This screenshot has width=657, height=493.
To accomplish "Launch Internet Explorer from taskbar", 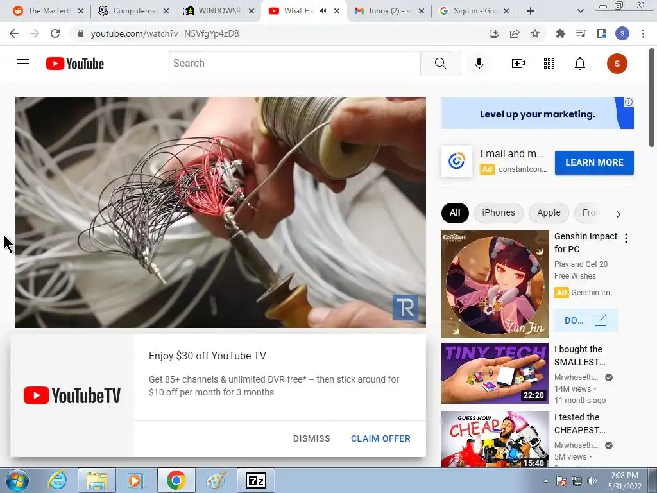I will tap(57, 480).
